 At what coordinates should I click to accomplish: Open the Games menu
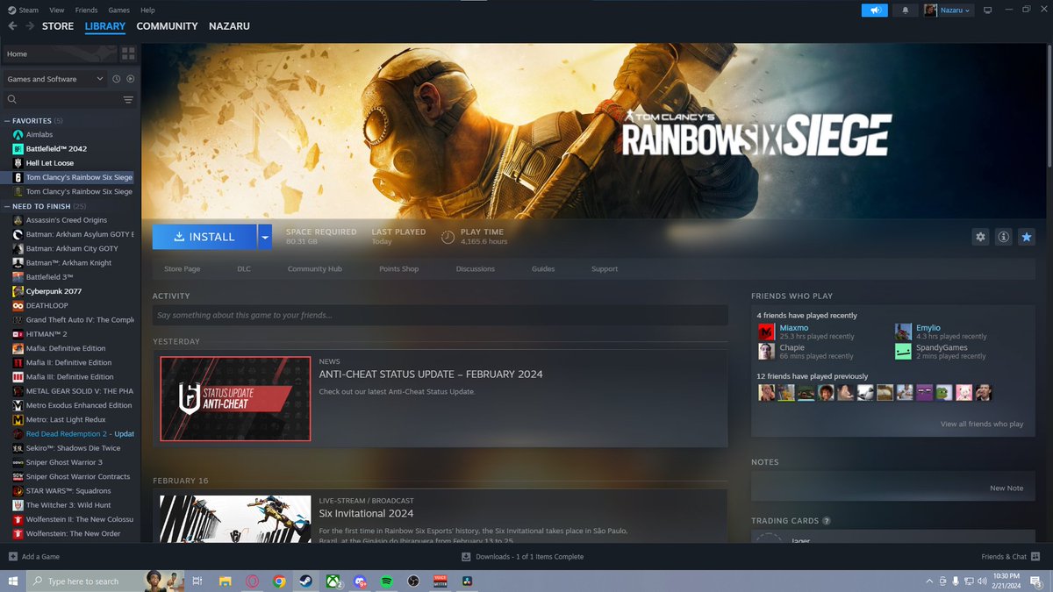119,11
